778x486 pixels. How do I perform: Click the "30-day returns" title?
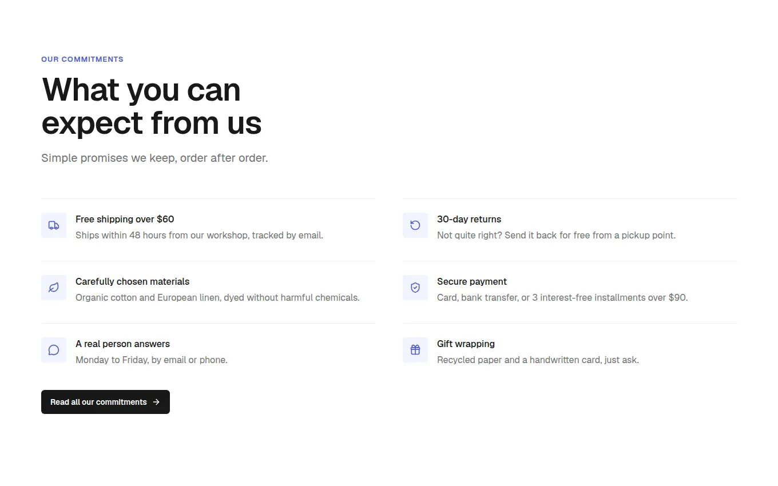(x=469, y=219)
